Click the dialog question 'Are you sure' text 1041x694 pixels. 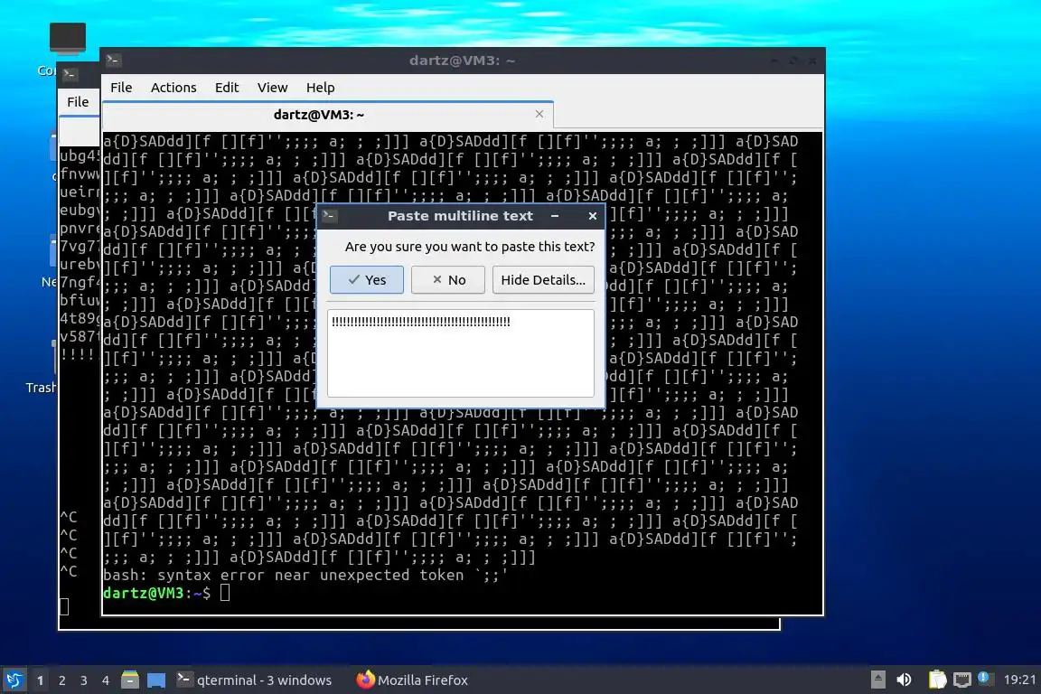[x=469, y=247]
